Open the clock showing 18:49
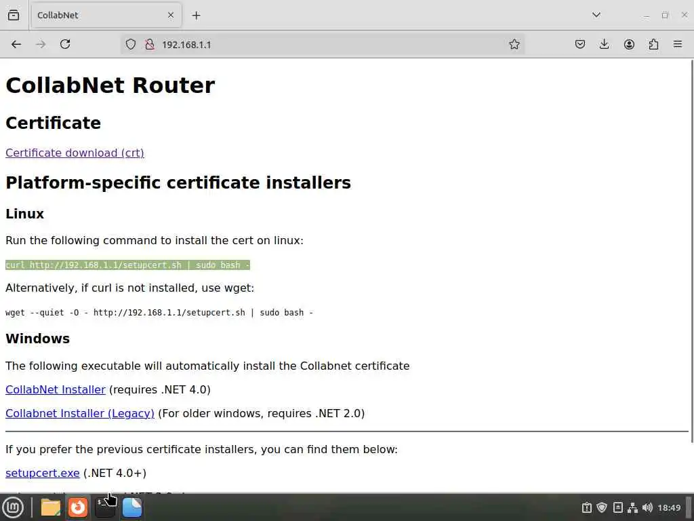 click(669, 507)
